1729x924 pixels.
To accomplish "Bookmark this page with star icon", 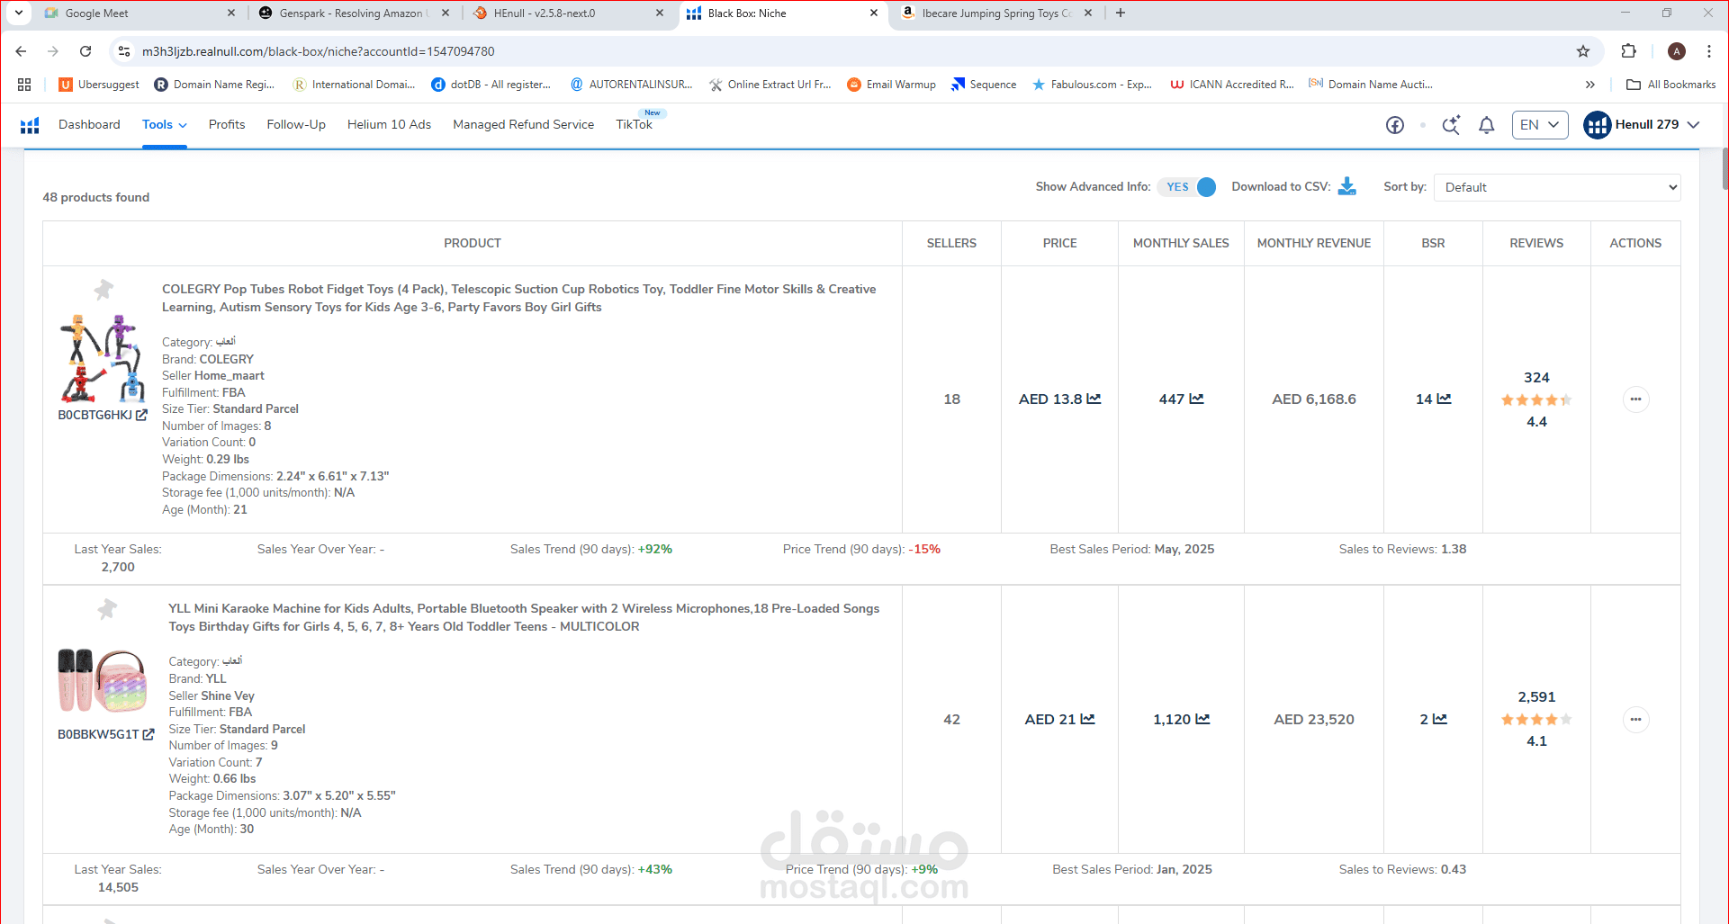I will (x=1583, y=51).
